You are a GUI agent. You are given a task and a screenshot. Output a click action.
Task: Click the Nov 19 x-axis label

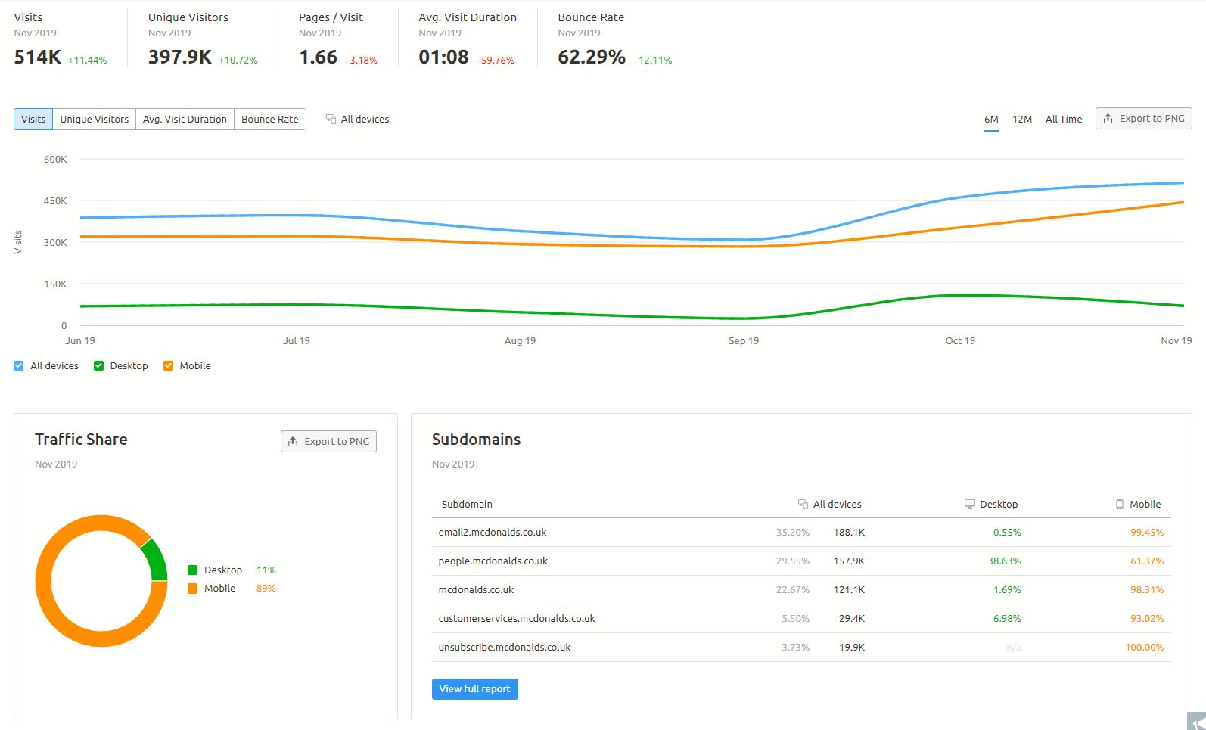coord(1176,341)
